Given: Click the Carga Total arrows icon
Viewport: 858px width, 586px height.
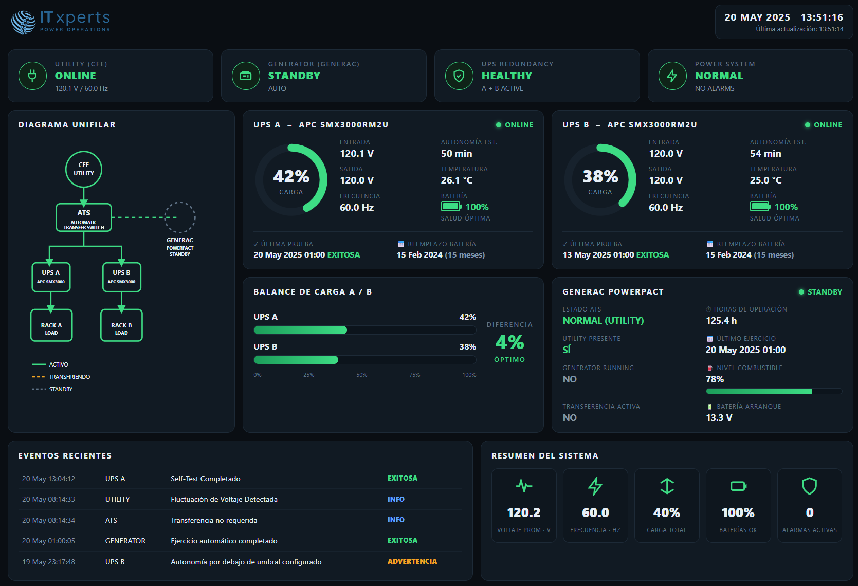Looking at the screenshot, I should tap(667, 486).
